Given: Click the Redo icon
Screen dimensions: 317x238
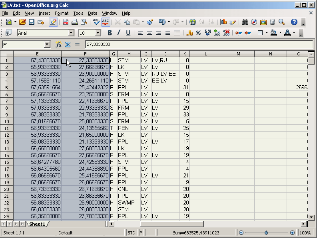Looking at the screenshot, I should [x=176, y=22].
